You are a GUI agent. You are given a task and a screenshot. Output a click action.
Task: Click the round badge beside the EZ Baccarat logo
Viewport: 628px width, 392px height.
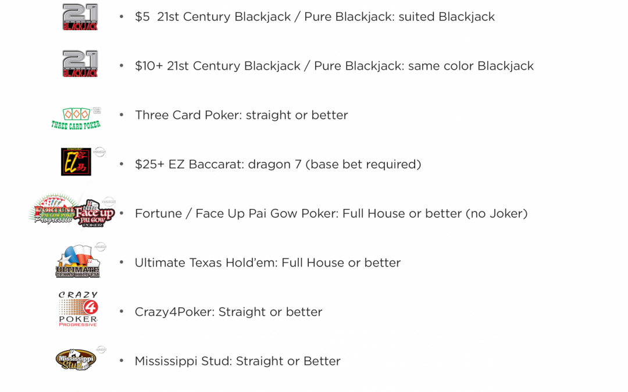[100, 152]
